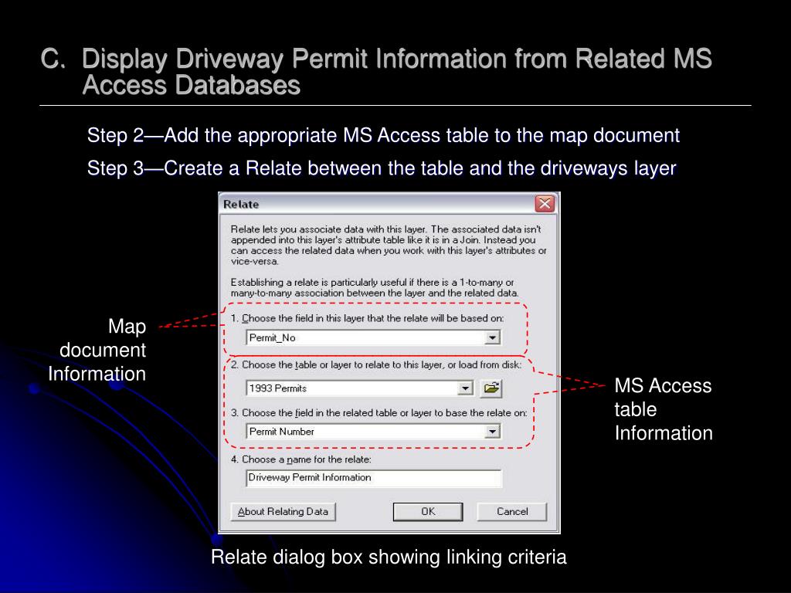791x593 pixels.
Task: Select the Permit_No combo box field
Action: pos(373,337)
